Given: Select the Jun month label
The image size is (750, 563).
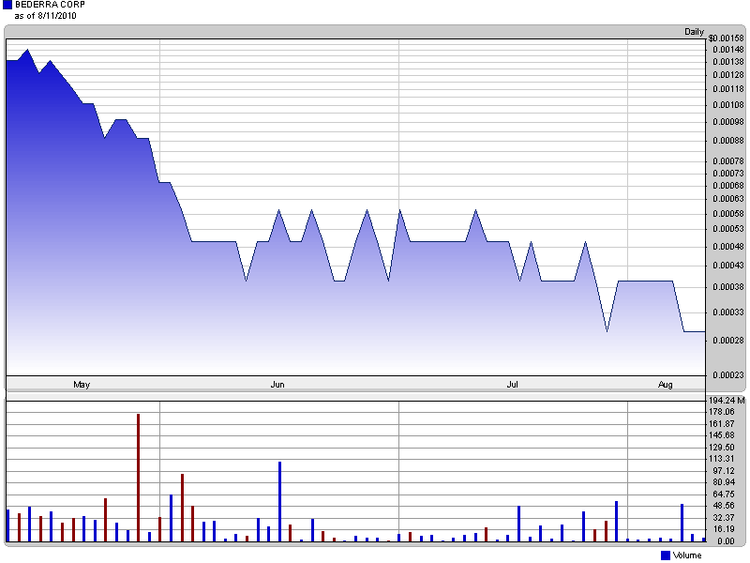Looking at the screenshot, I should (277, 384).
